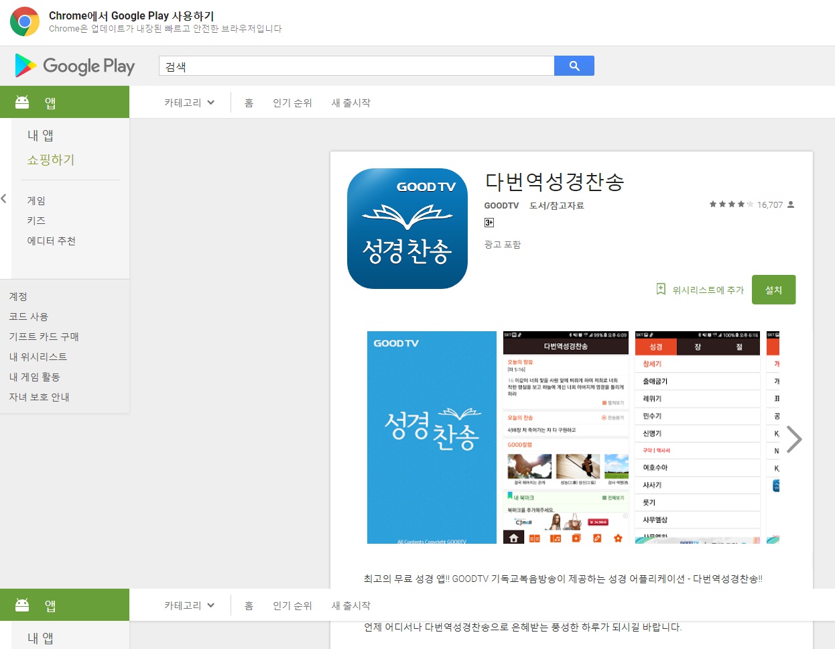Open 내 위시리스트 in the sidebar
This screenshot has width=835, height=649.
click(38, 357)
